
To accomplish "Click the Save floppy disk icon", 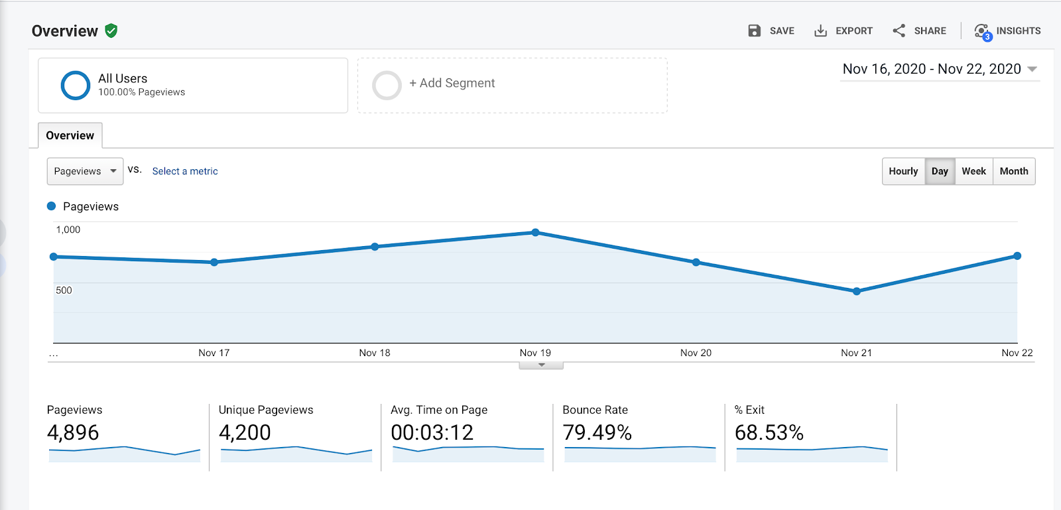I will point(754,31).
